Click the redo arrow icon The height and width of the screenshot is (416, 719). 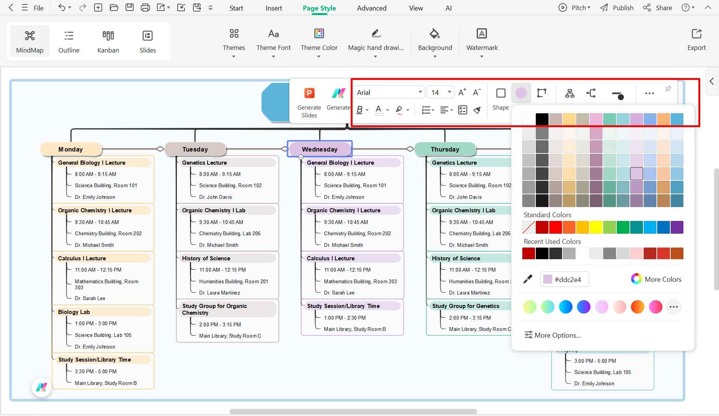(83, 8)
